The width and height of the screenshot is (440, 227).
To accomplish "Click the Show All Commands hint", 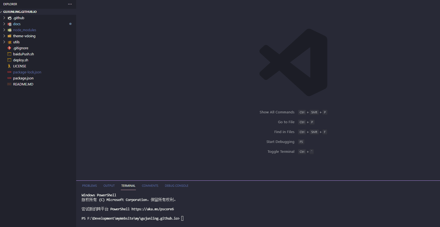I will point(277,112).
